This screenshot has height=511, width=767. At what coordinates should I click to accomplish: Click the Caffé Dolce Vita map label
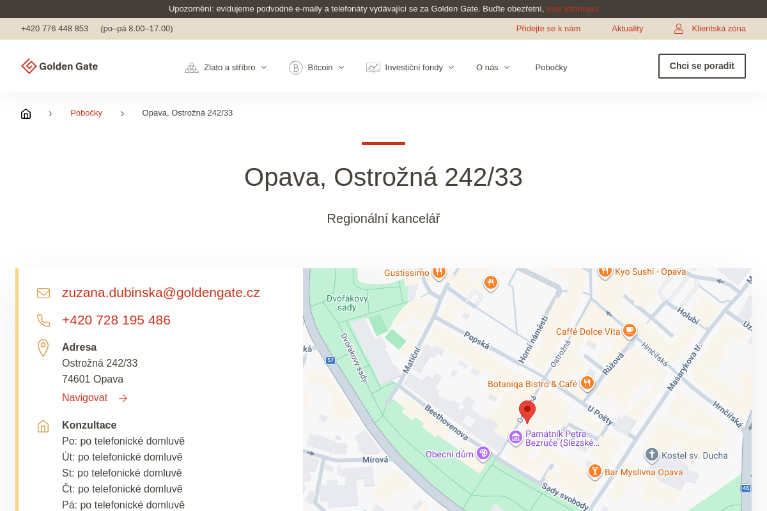tap(588, 332)
